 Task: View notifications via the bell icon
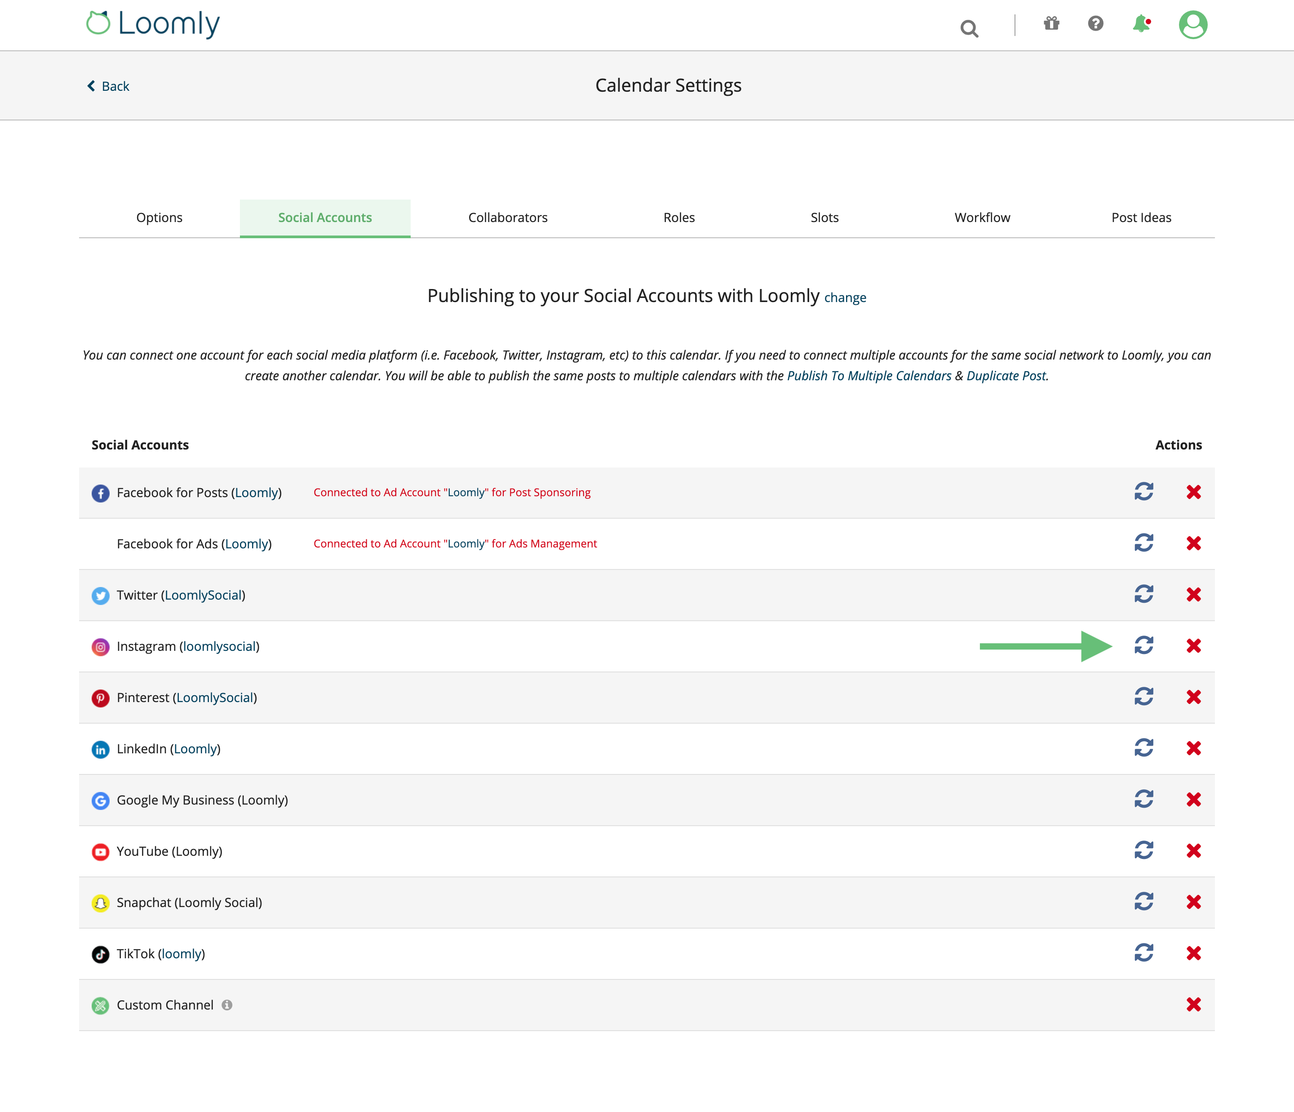coord(1142,24)
